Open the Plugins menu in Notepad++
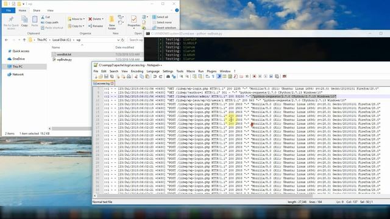 [211, 71]
